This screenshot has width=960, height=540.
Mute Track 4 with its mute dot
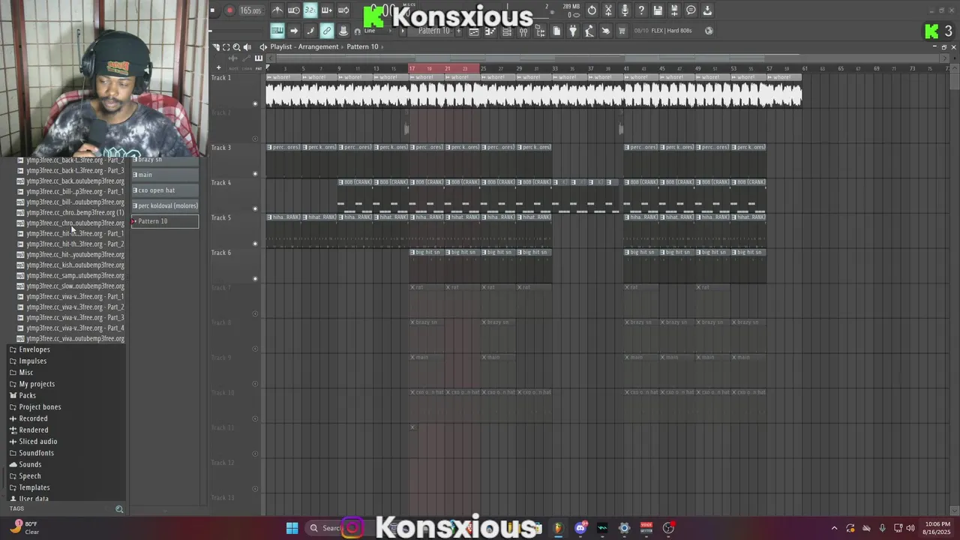pos(255,208)
